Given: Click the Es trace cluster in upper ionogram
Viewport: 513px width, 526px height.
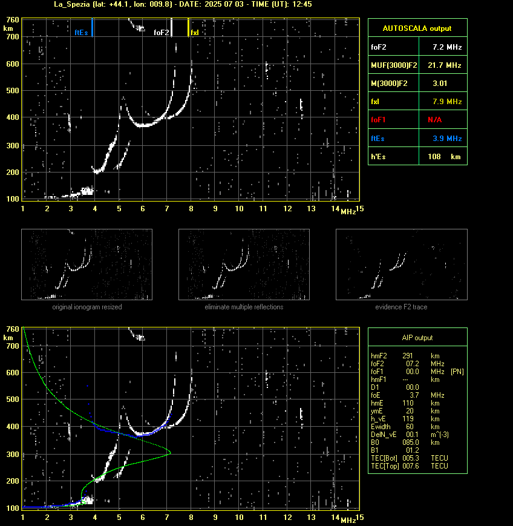Looking at the screenshot, I should (87, 191).
